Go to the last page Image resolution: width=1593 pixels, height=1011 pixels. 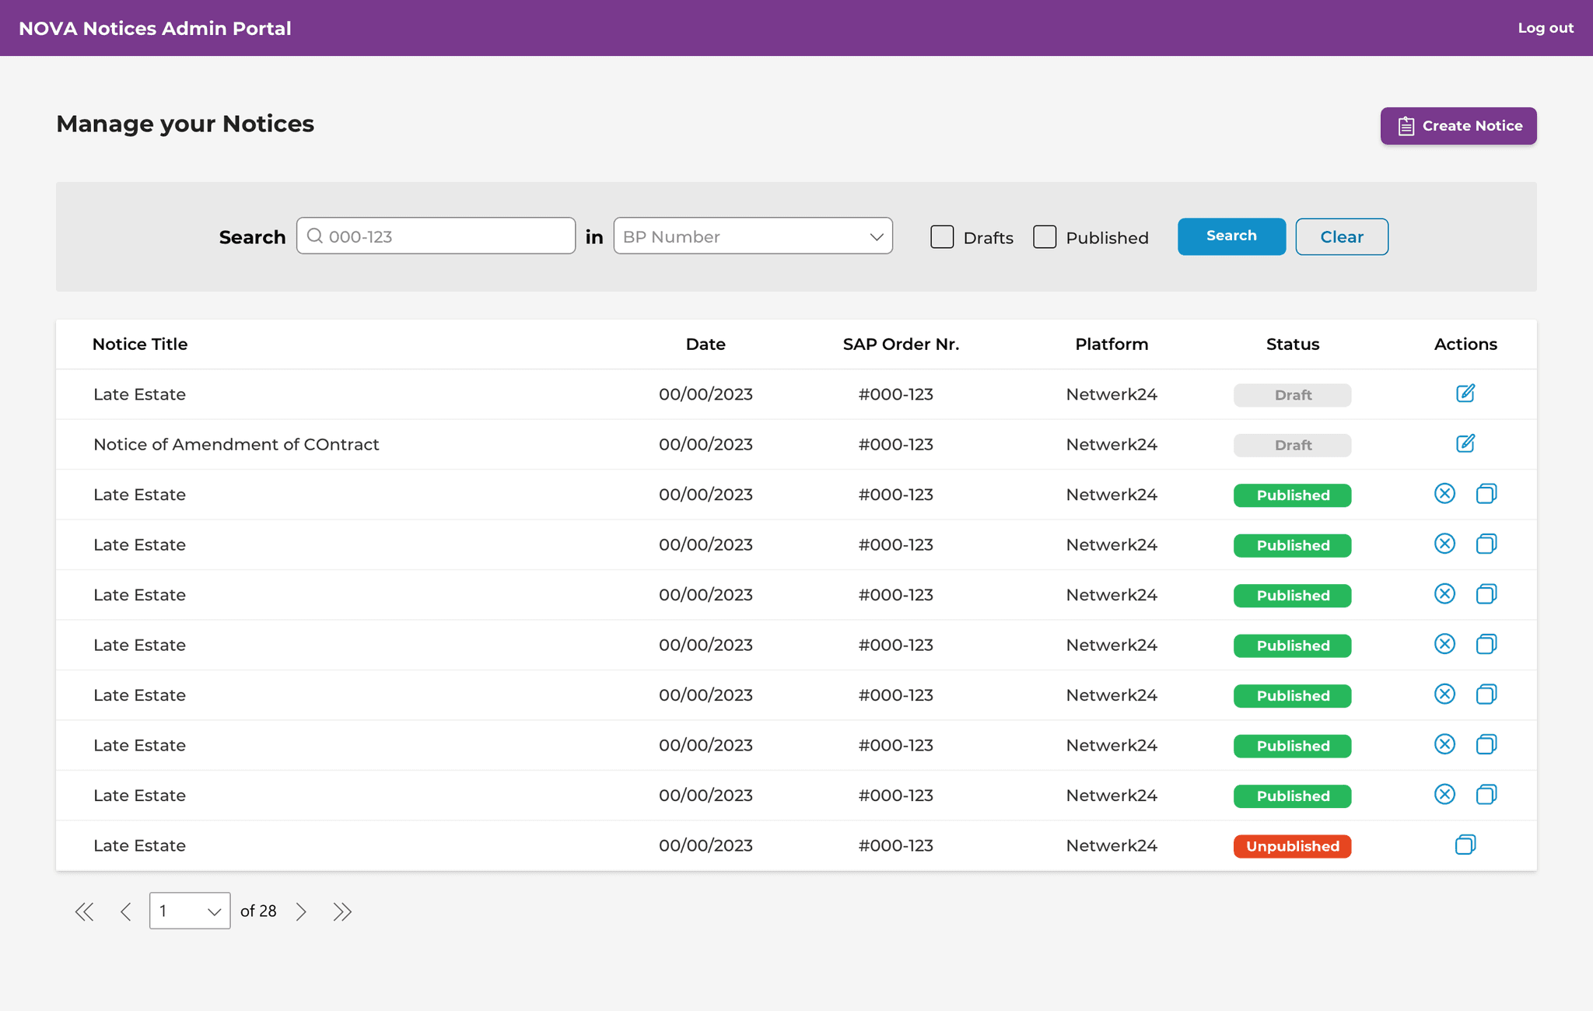pyautogui.click(x=342, y=911)
